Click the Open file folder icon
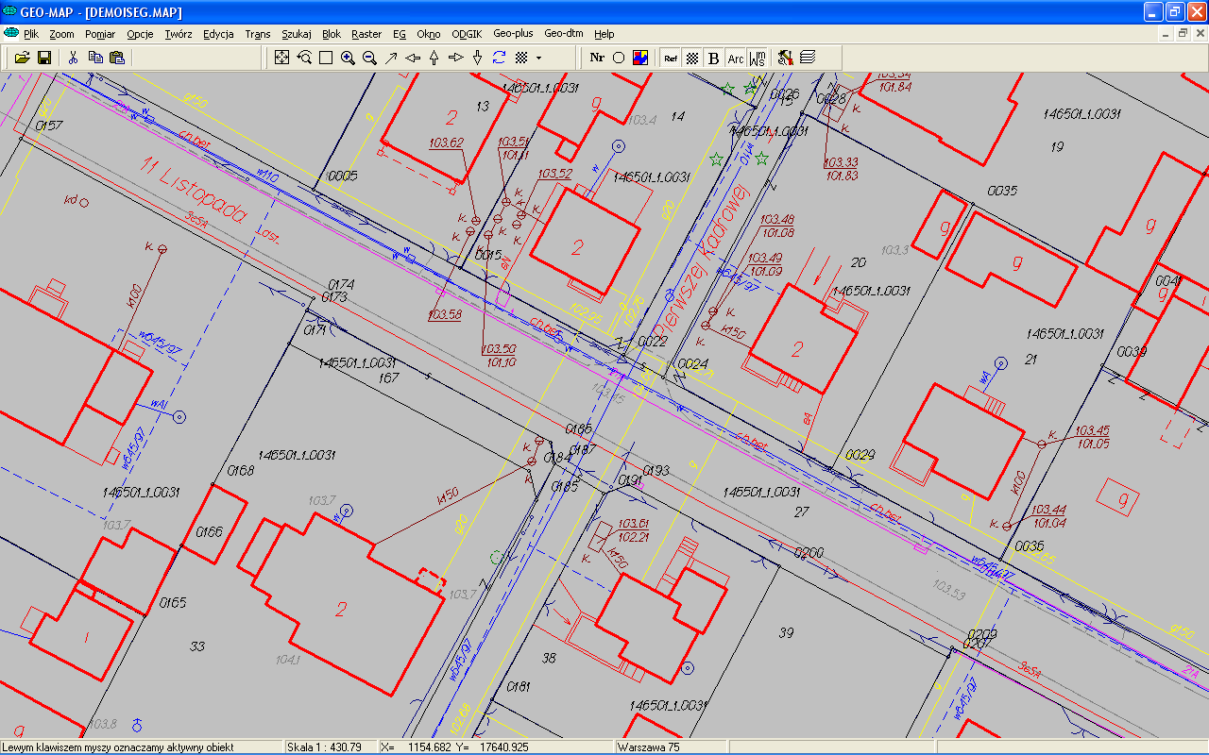This screenshot has width=1209, height=755. point(23,58)
